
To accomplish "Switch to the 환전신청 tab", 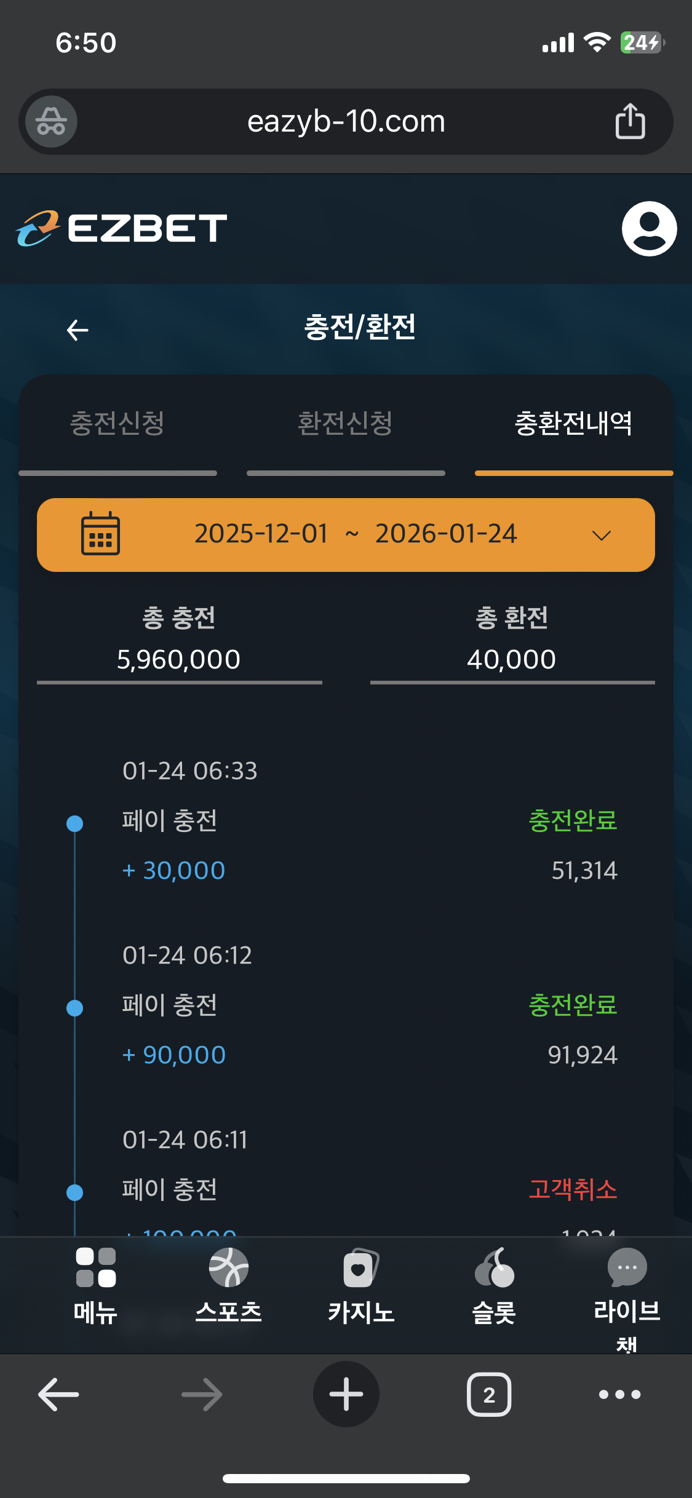I will click(x=345, y=424).
